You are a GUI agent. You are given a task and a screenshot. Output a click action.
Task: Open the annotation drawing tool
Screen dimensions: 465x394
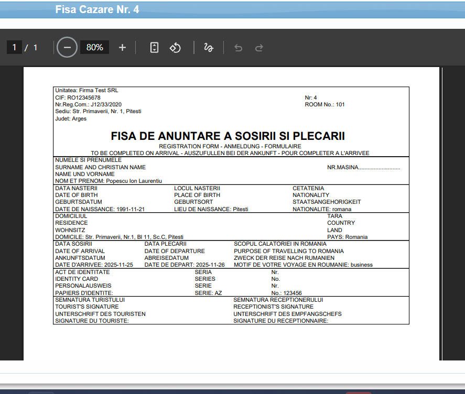coord(208,47)
